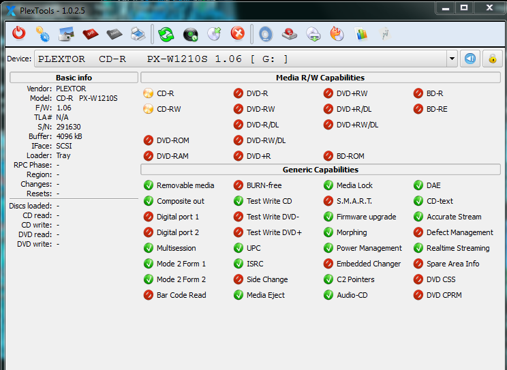The image size is (507, 370).
Task: Click the DVD-ROM red status icon
Action: (x=148, y=140)
